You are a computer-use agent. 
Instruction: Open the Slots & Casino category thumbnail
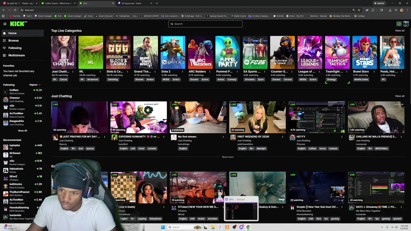[x=118, y=52]
